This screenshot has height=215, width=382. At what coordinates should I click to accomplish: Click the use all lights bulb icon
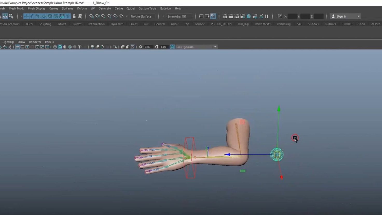tap(80, 47)
